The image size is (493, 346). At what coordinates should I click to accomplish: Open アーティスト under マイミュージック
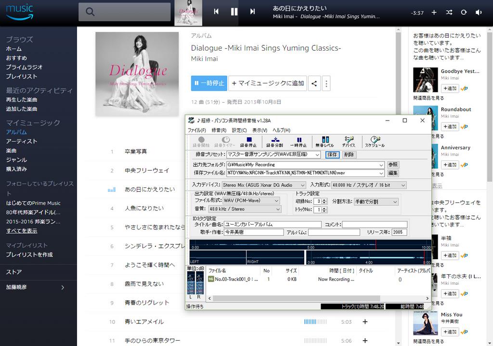point(22,141)
